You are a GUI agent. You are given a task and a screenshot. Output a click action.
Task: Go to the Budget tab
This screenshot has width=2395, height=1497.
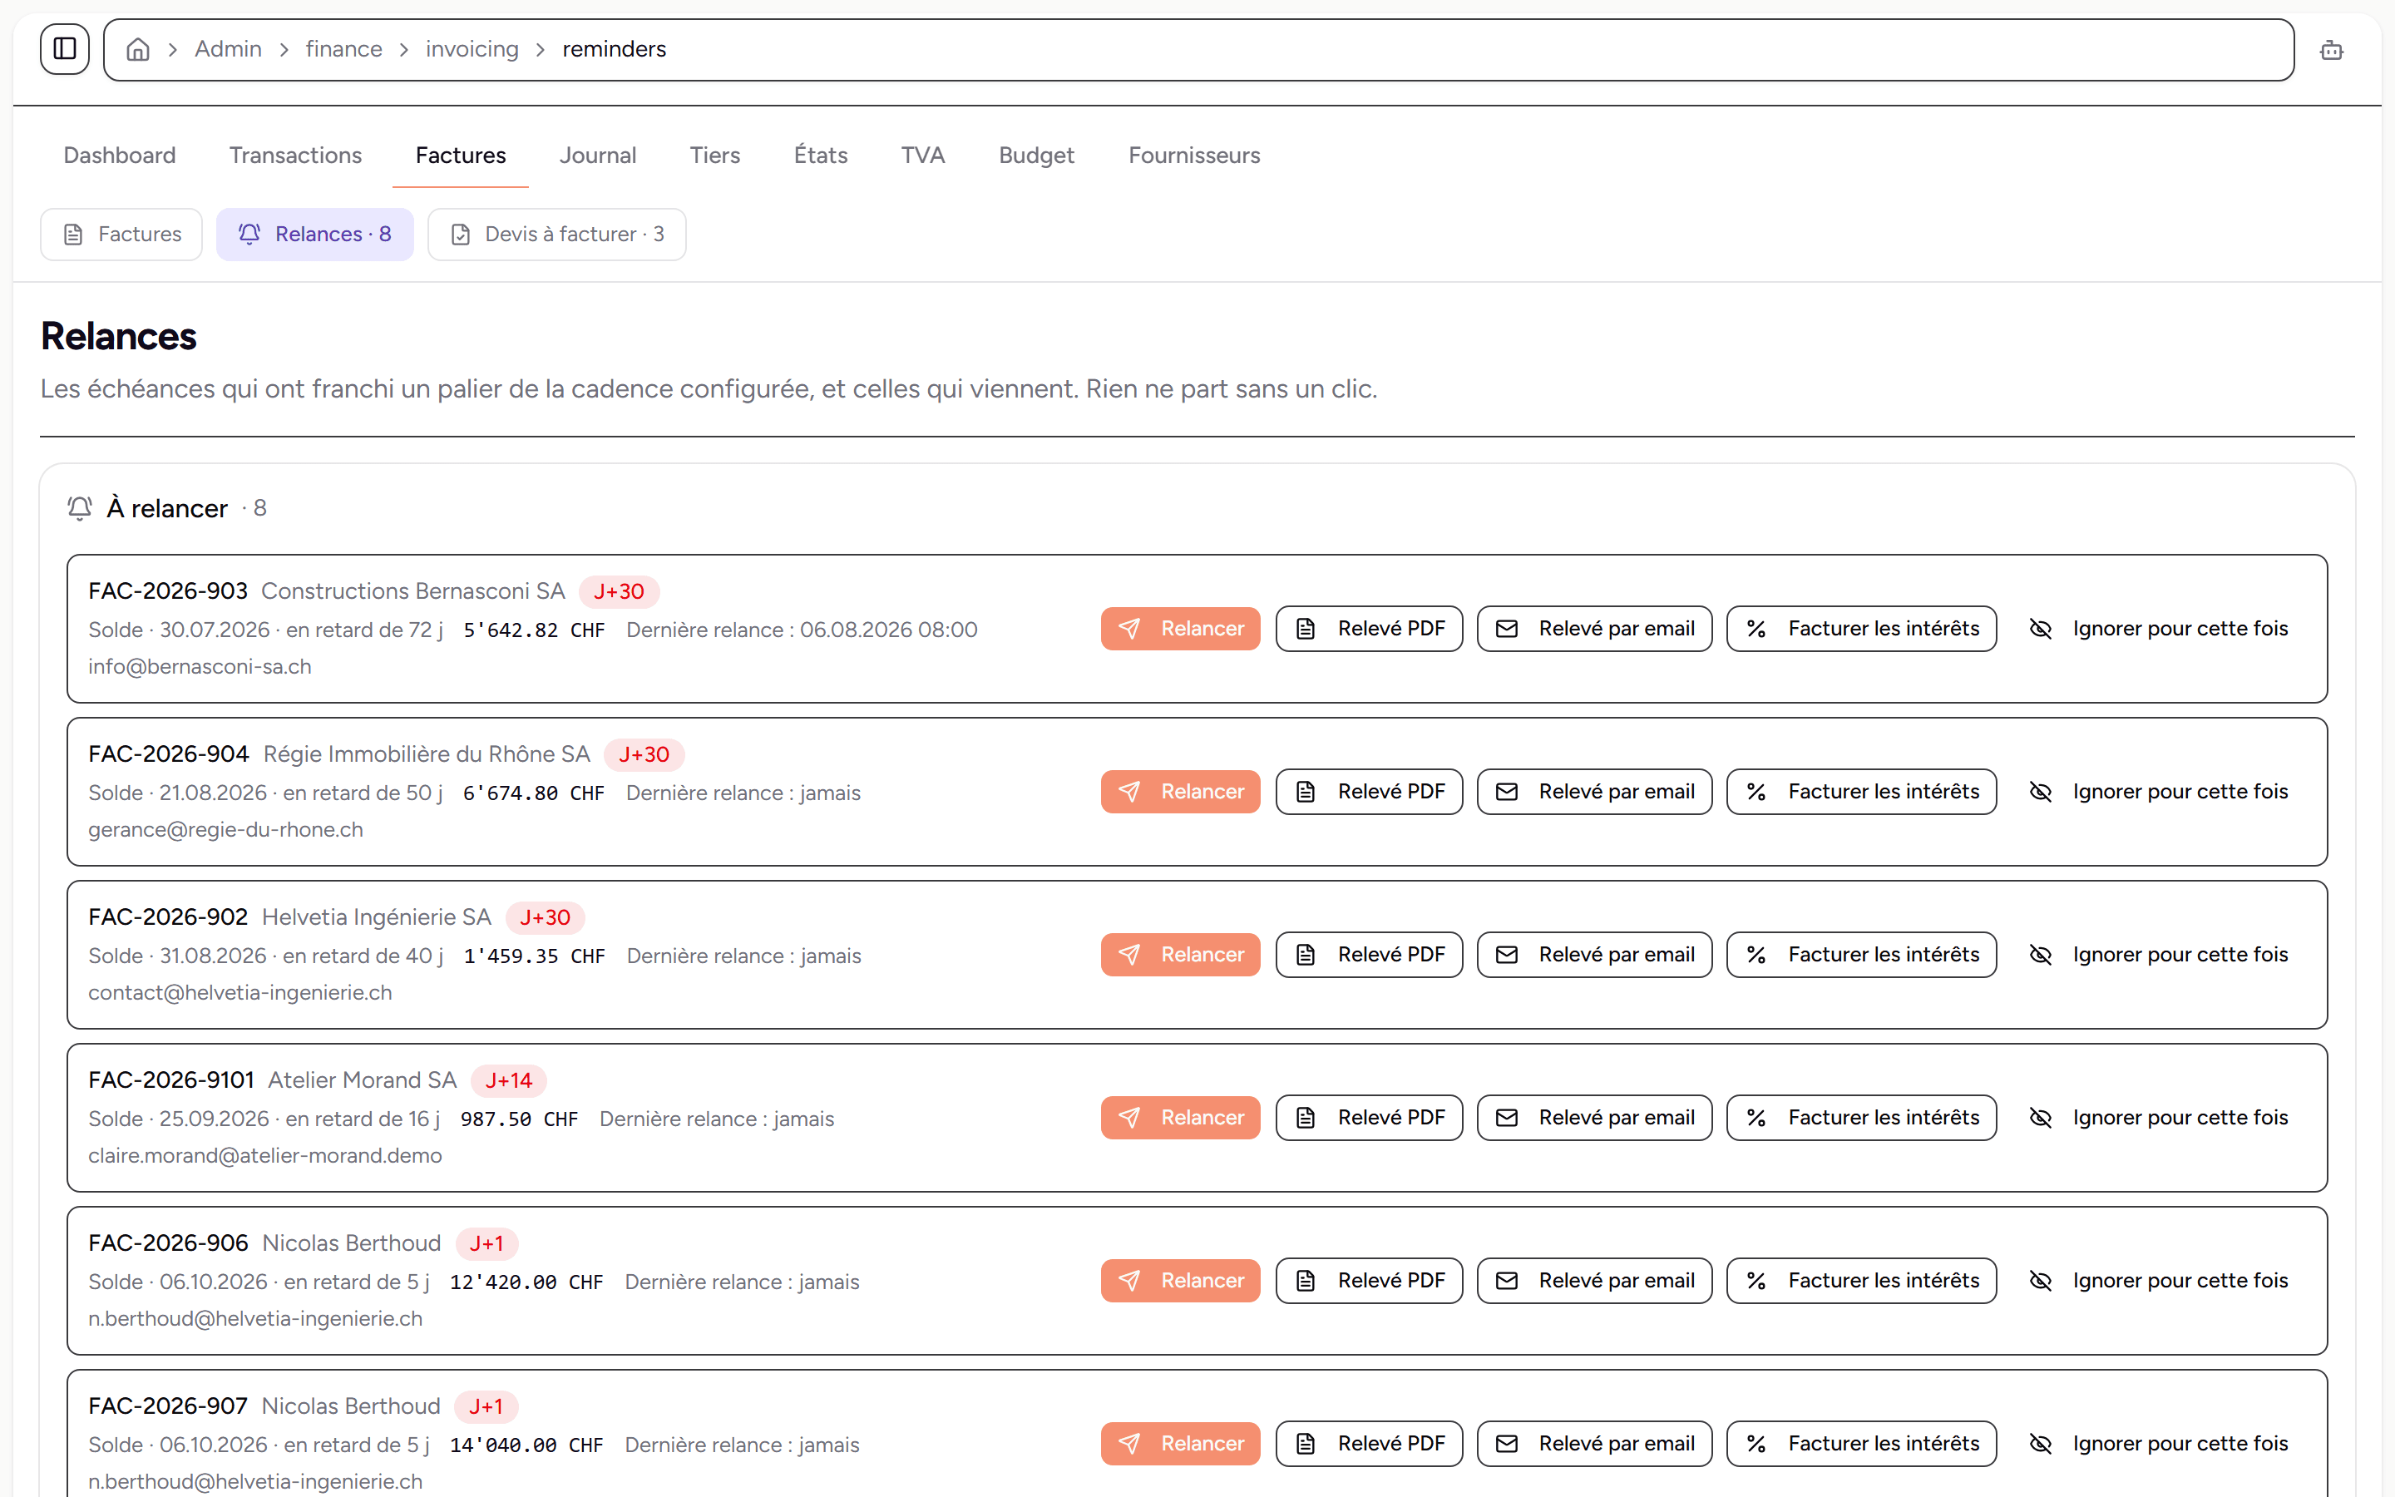tap(1036, 156)
